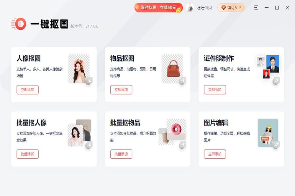
Task: Click 立即添加 under 图片编辑
Action: click(x=215, y=154)
